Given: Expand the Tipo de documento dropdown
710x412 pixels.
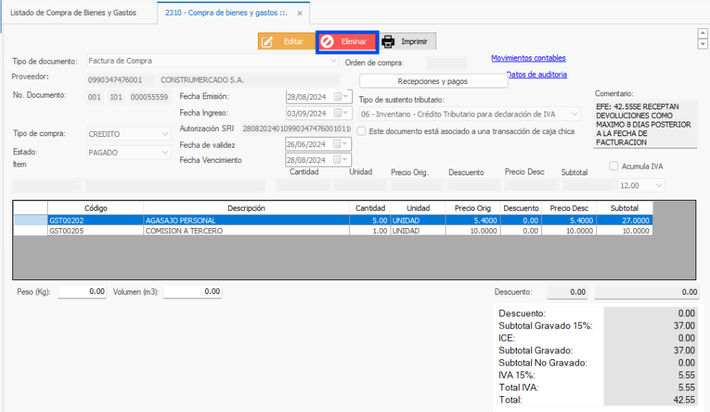Looking at the screenshot, I should click(333, 61).
